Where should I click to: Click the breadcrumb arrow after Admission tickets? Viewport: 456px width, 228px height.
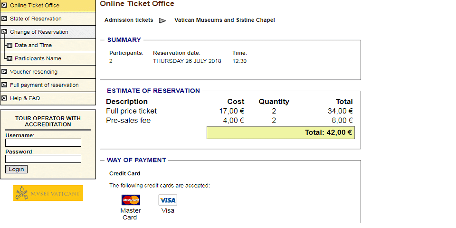(x=162, y=20)
